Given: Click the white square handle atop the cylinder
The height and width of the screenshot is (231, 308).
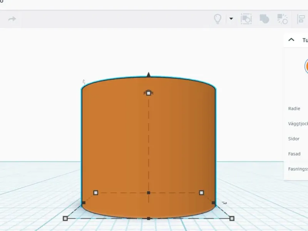Looking at the screenshot, I should 149,93.
